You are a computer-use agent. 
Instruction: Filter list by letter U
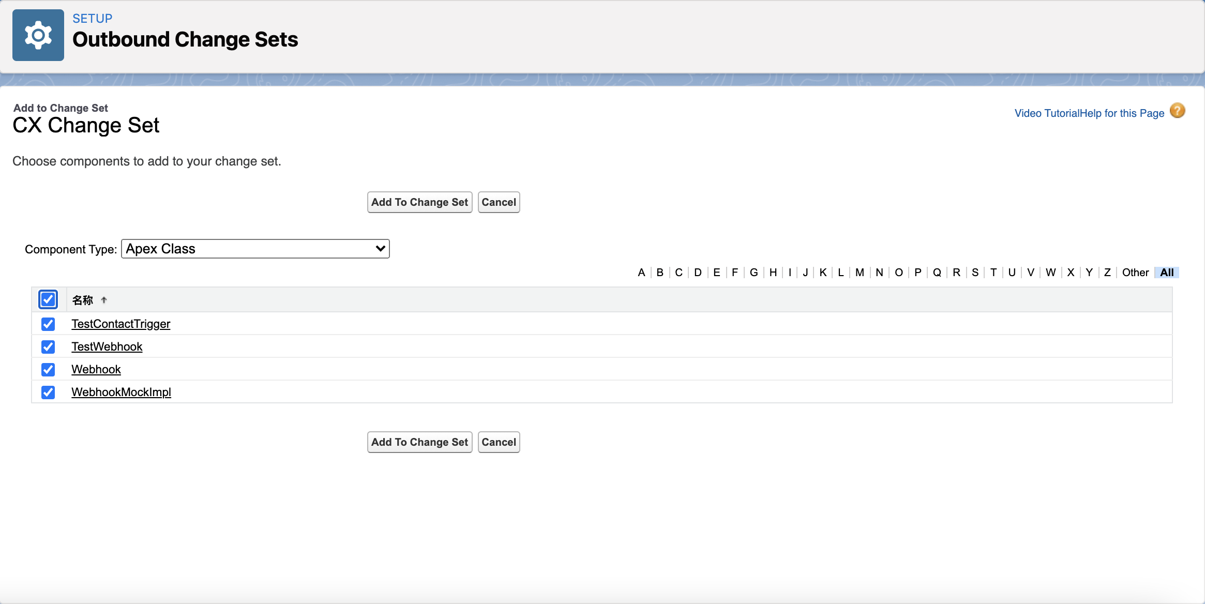pos(1012,273)
